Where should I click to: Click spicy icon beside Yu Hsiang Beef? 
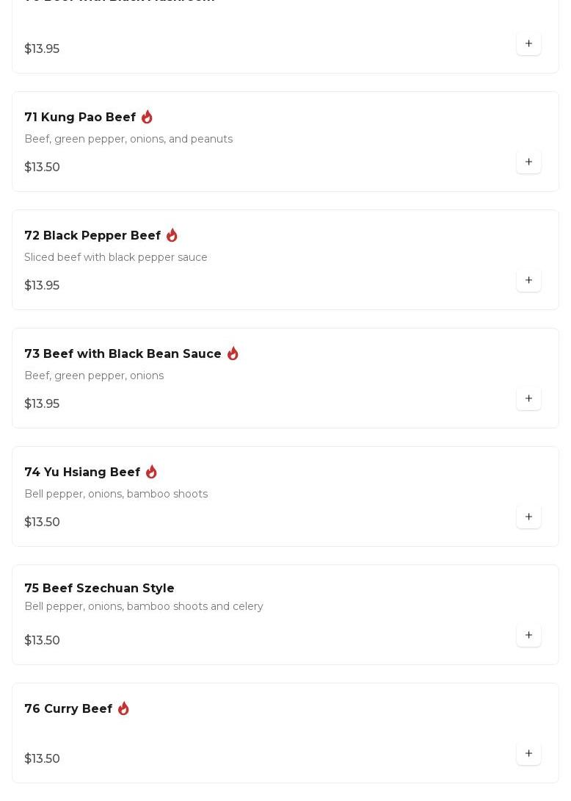pyautogui.click(x=151, y=472)
